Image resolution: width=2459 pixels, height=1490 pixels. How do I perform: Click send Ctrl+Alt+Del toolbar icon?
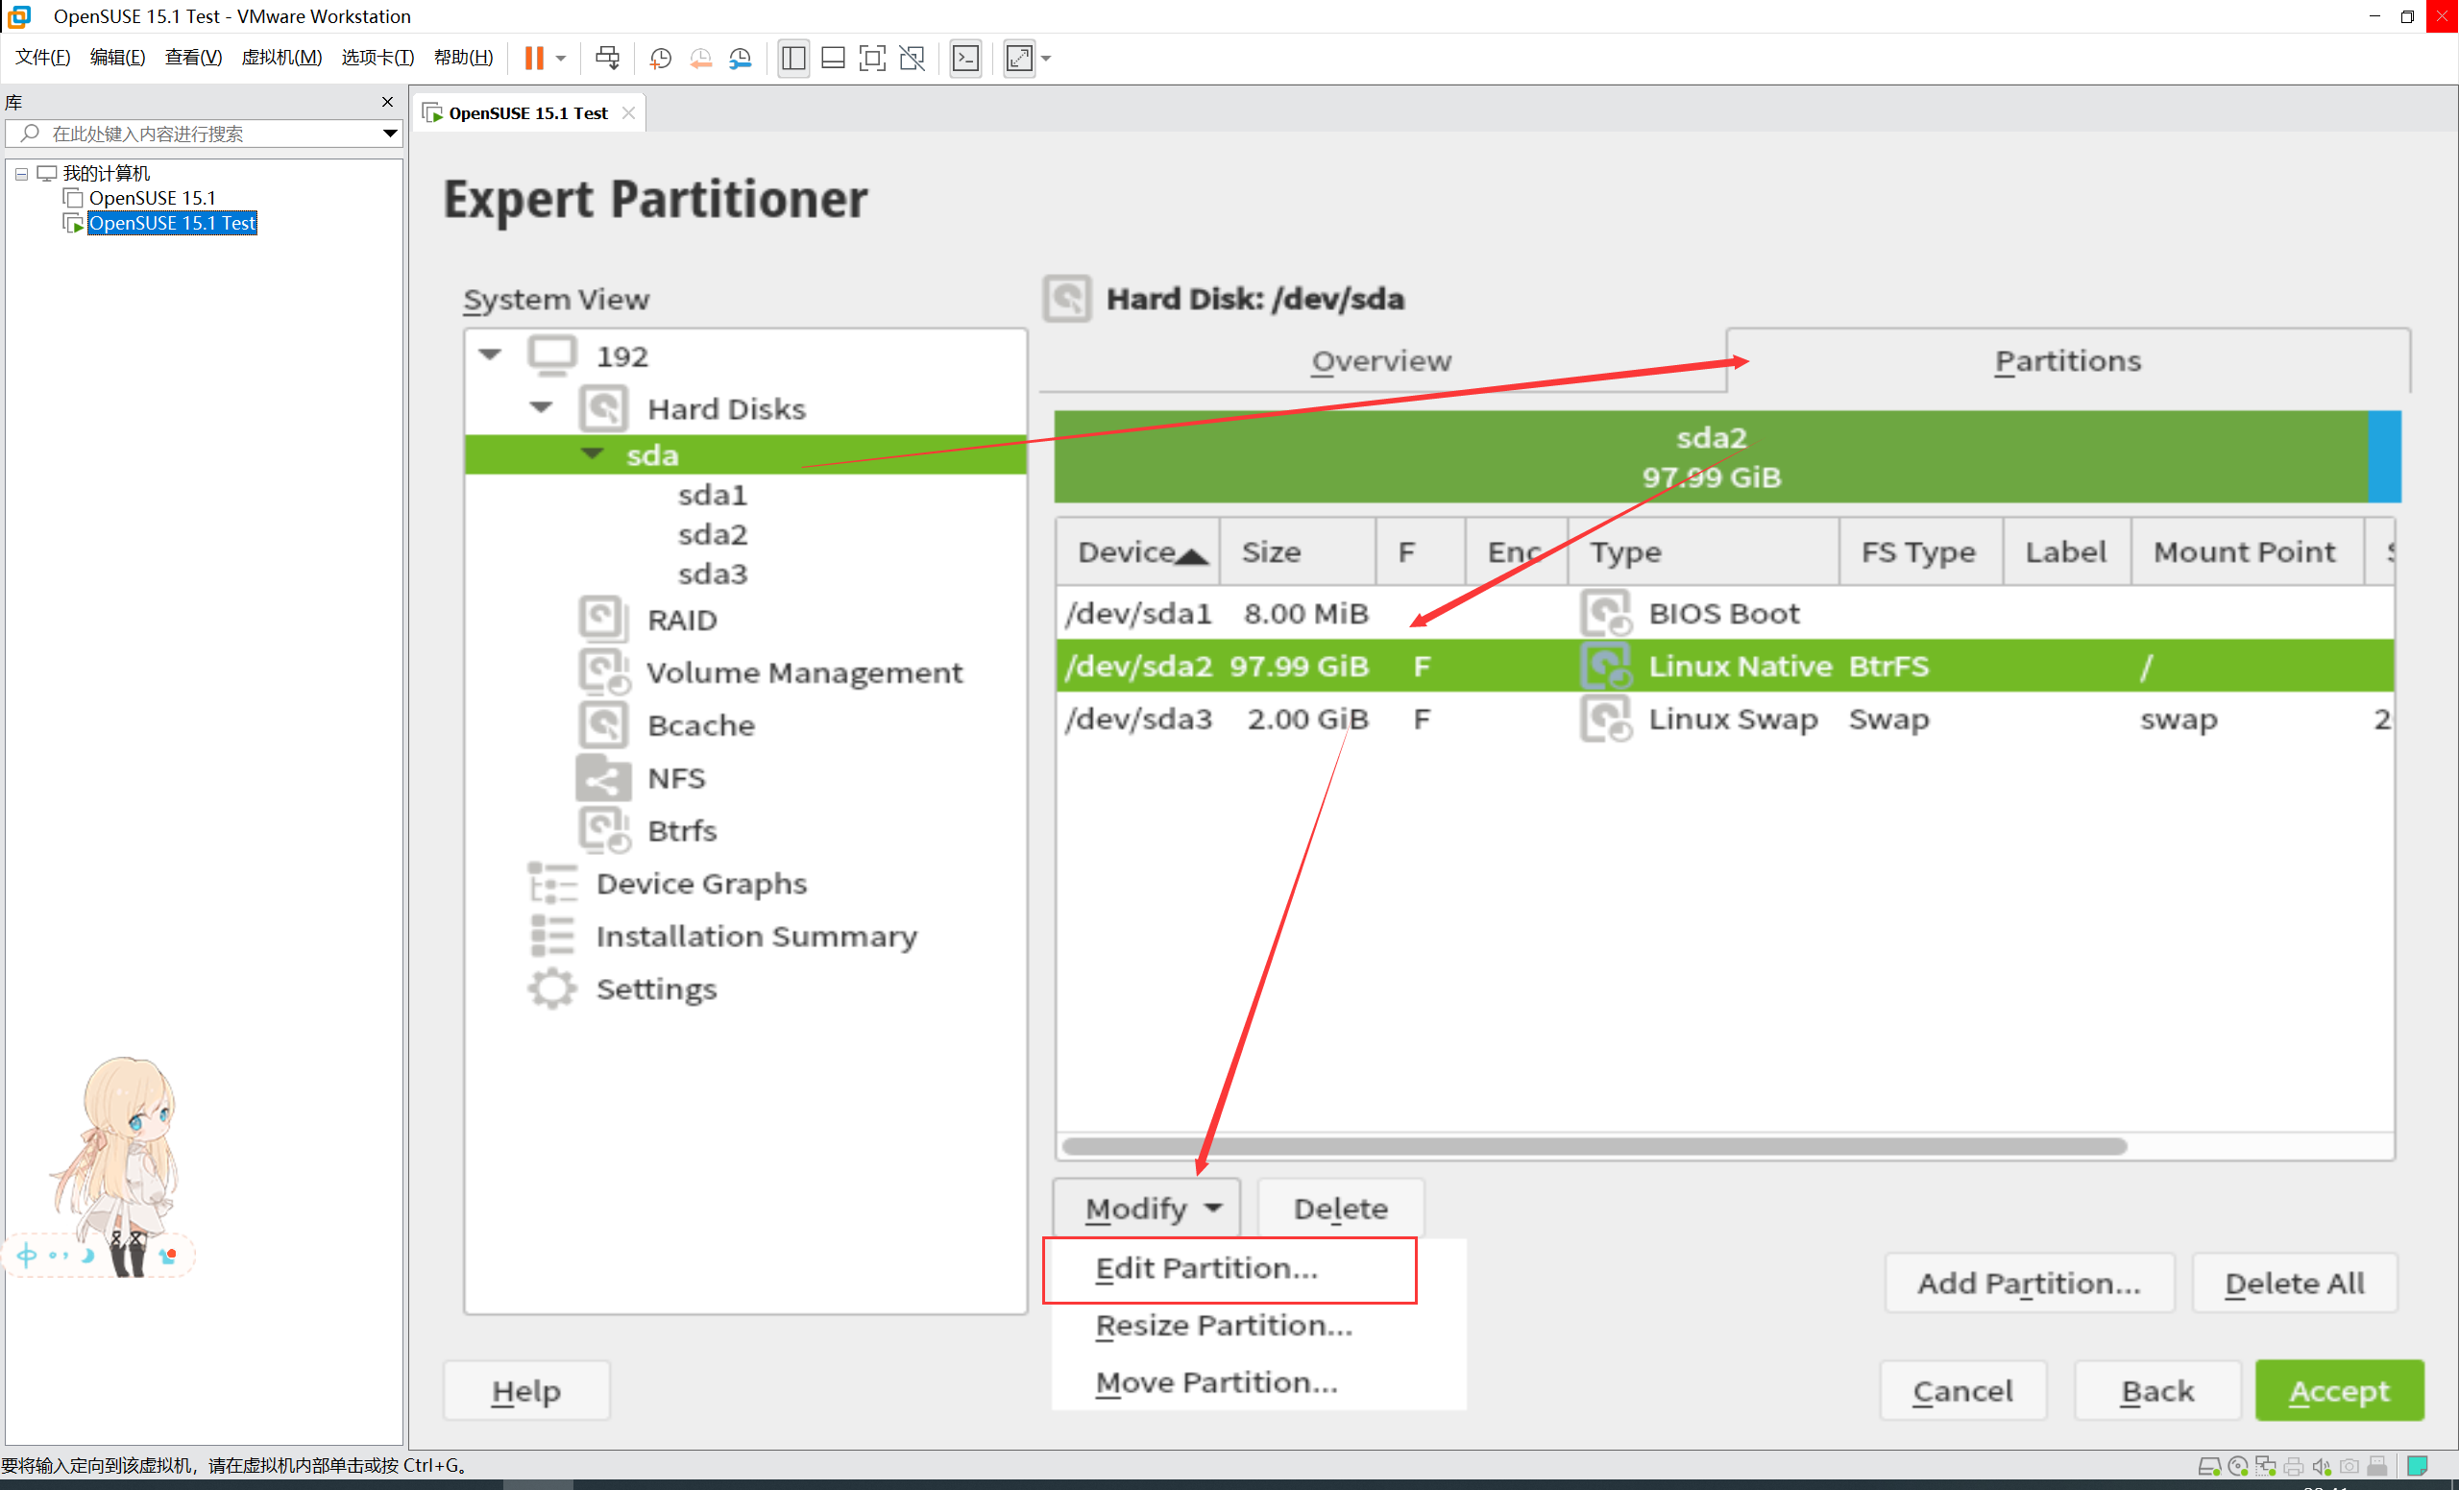pyautogui.click(x=607, y=58)
